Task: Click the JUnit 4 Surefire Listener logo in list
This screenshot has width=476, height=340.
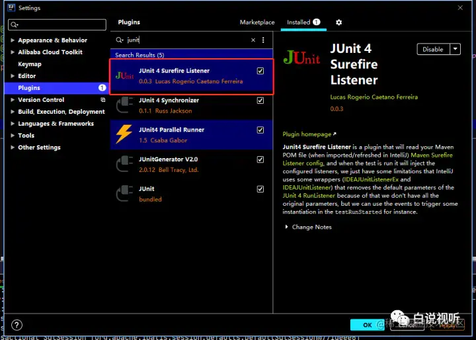Action: click(x=124, y=75)
